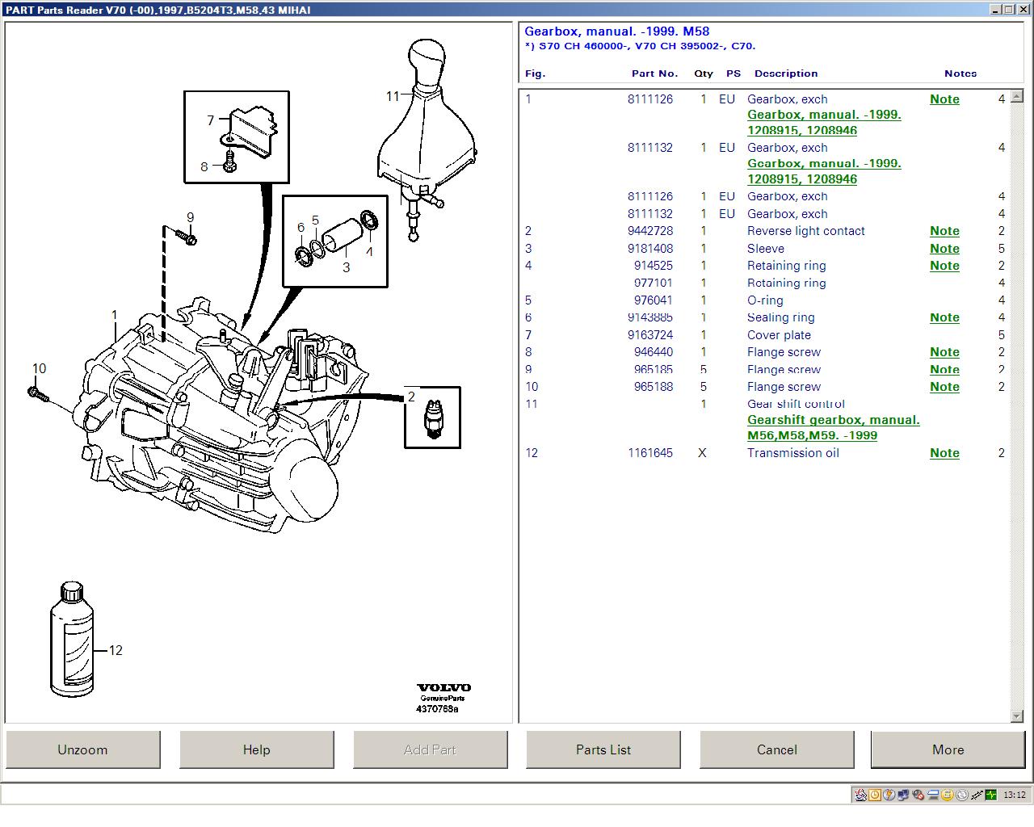Click the network cable tray icon
1034x827 pixels.
click(977, 795)
